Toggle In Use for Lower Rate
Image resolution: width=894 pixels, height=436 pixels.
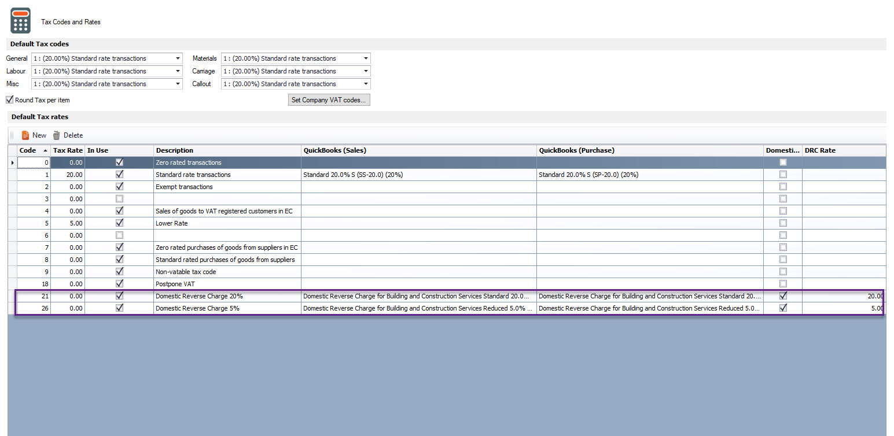119,223
